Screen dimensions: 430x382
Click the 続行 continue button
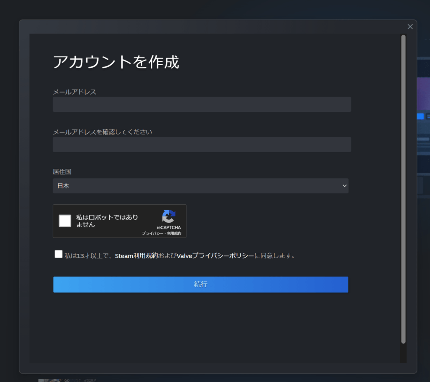pos(201,285)
